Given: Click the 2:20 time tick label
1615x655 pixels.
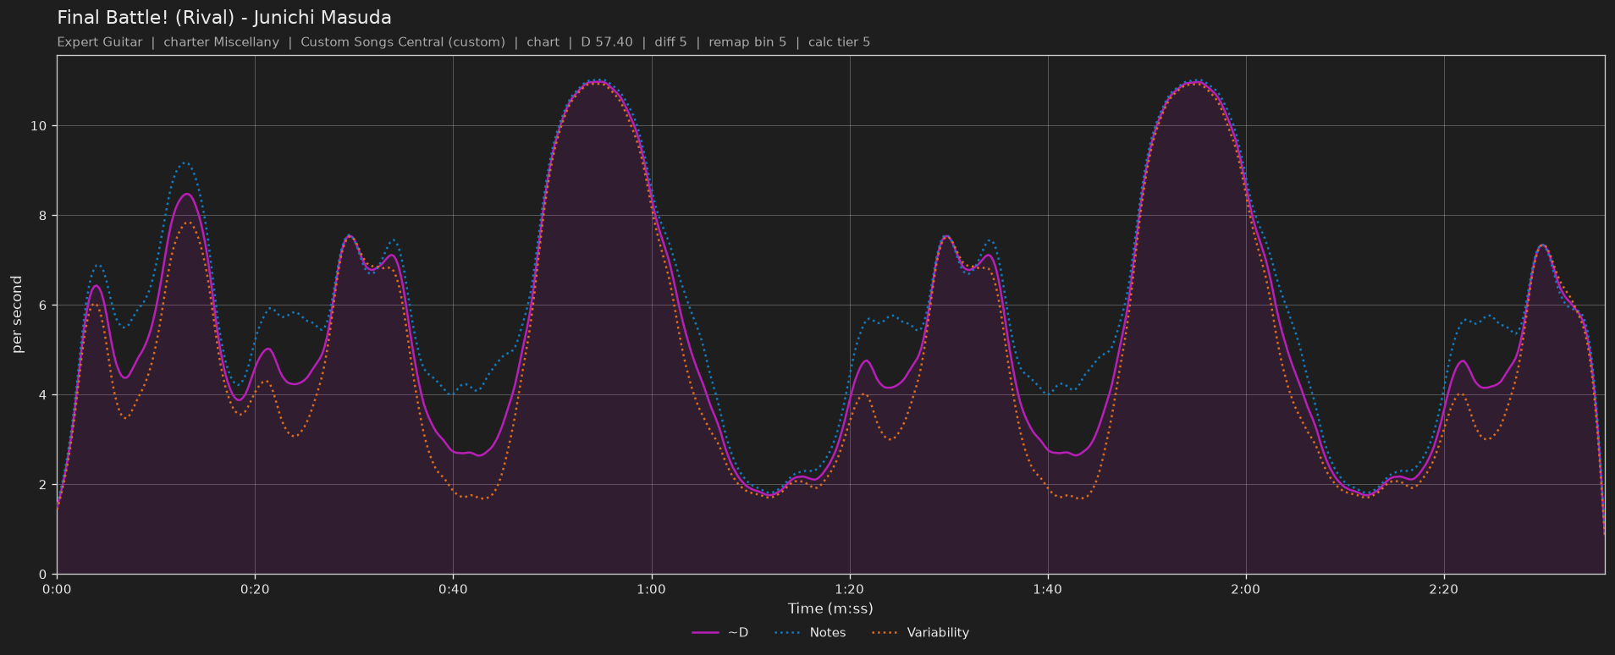Looking at the screenshot, I should pyautogui.click(x=1443, y=589).
